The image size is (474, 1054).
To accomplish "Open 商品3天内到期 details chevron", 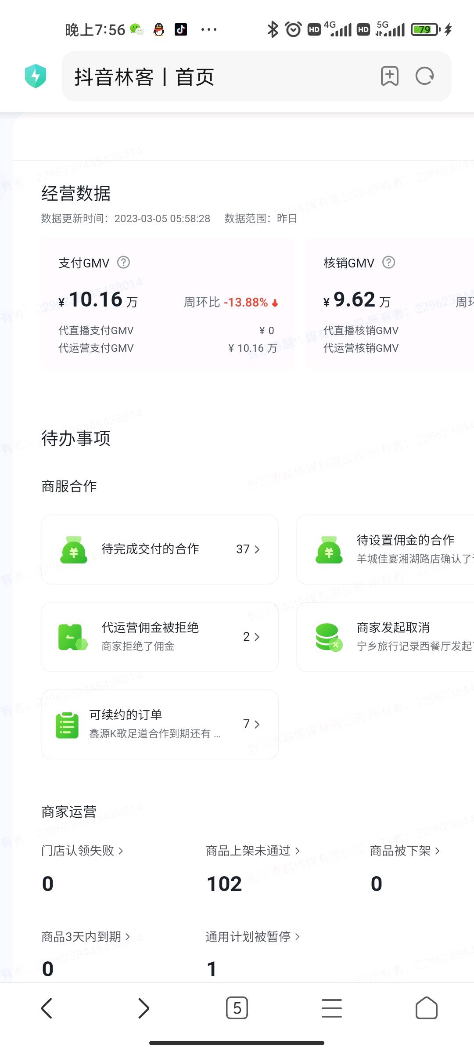I will click(x=128, y=937).
